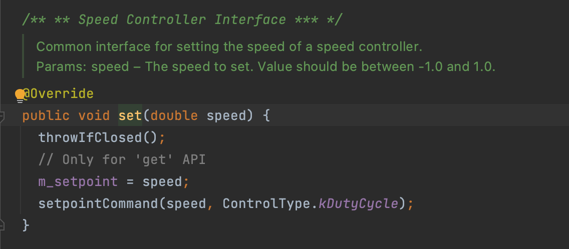The width and height of the screenshot is (569, 249).
Task: Click the fold end marker beside closing brace
Action: tap(2, 224)
